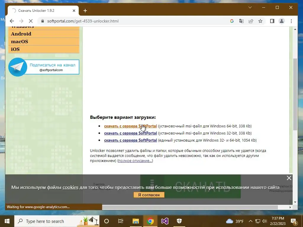Show hidden system tray icons
Image resolution: width=303 pixels, height=227 pixels.
point(250,221)
